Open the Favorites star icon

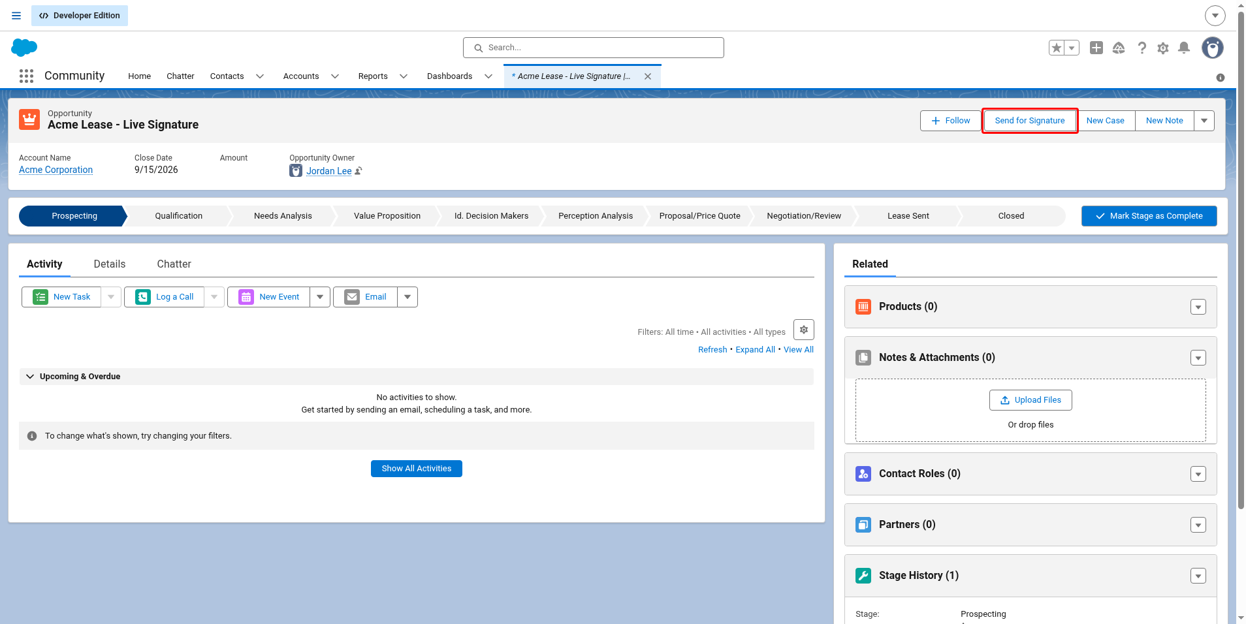(x=1057, y=48)
